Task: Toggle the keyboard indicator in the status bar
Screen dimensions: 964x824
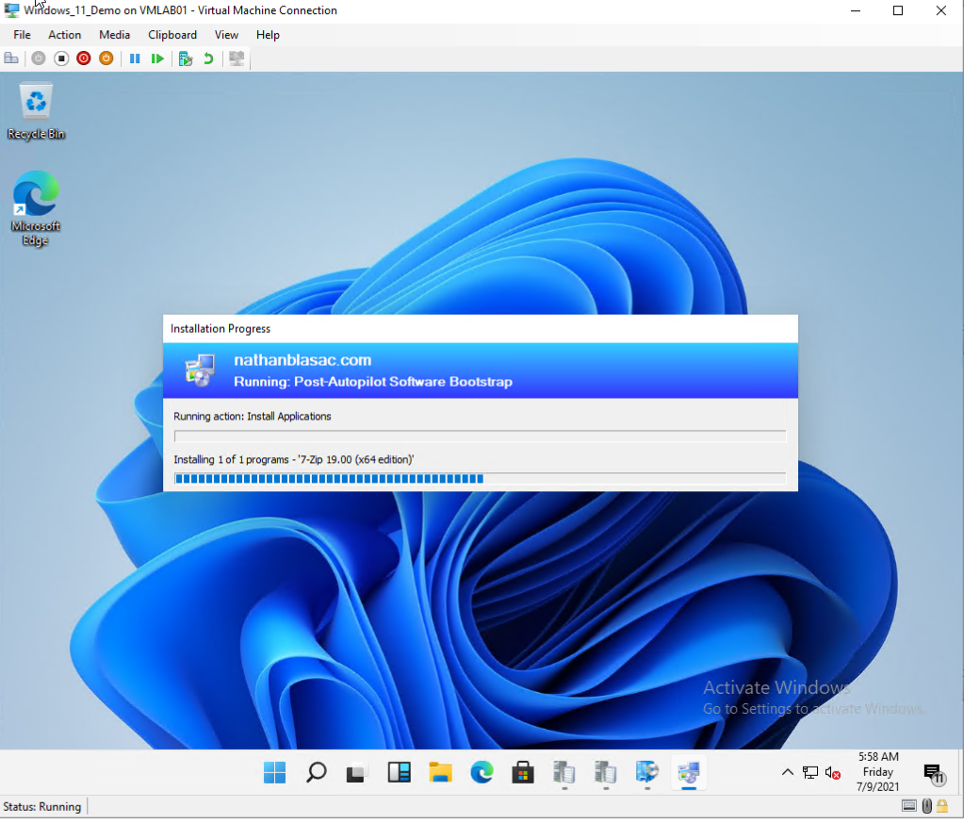Action: point(908,806)
